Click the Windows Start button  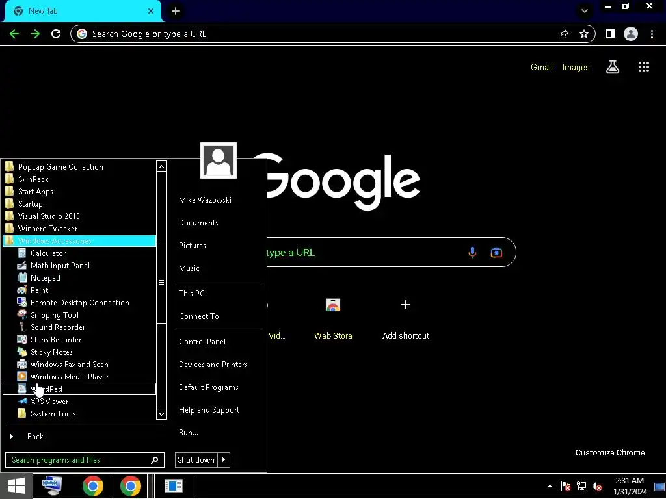16,486
